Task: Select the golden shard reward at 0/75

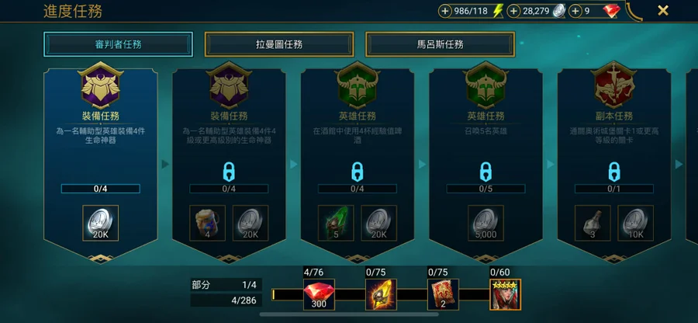Action: (381, 294)
